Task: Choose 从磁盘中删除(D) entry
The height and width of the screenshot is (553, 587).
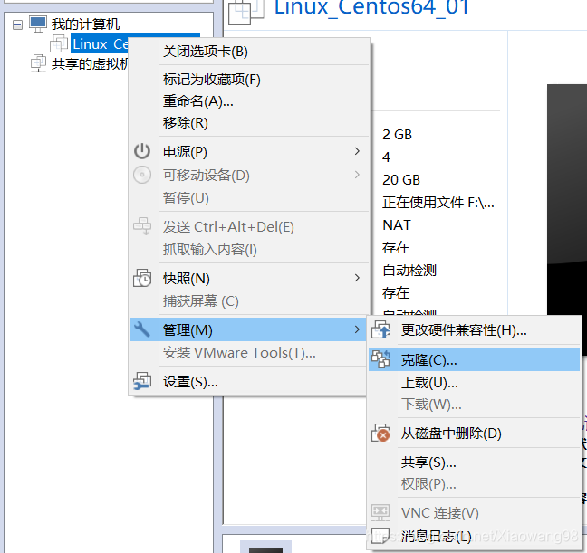Action: pyautogui.click(x=474, y=434)
